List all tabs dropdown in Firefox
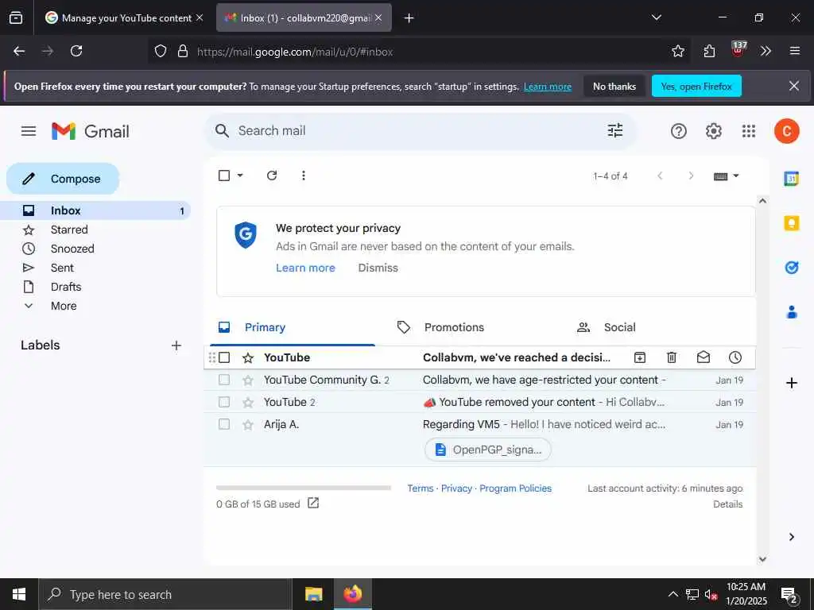Image resolution: width=814 pixels, height=610 pixels. (x=656, y=17)
